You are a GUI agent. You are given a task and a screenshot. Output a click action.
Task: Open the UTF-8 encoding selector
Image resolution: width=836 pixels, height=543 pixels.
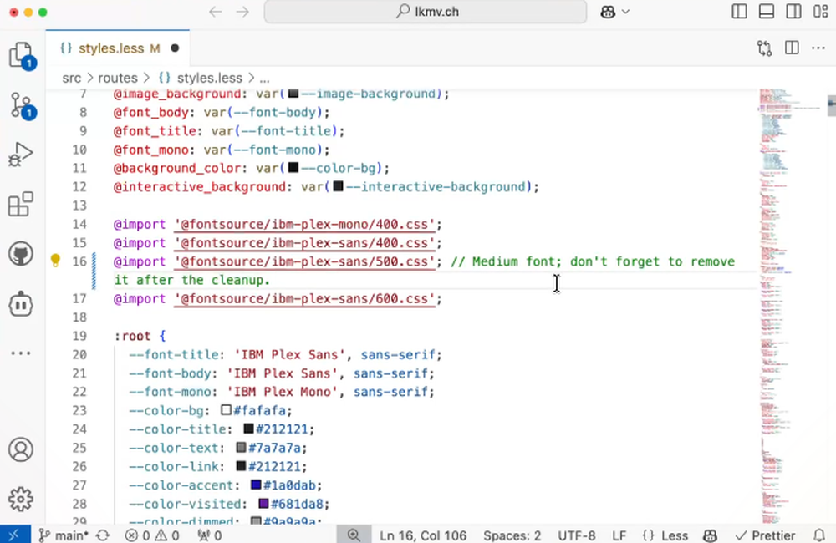pyautogui.click(x=576, y=535)
